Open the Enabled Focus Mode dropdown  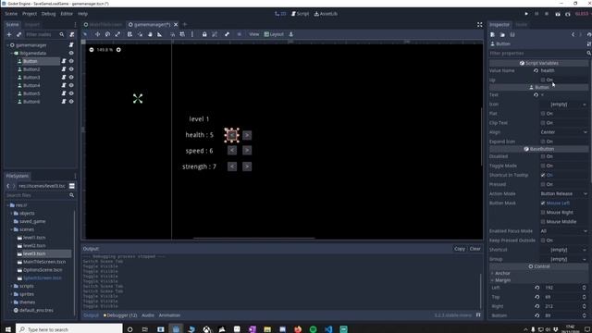point(563,231)
